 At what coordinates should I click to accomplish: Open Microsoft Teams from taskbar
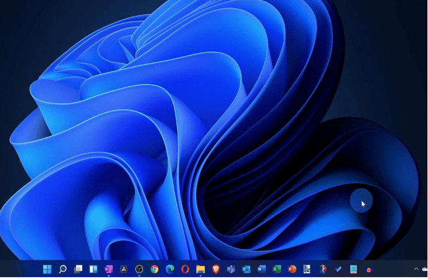(x=231, y=269)
